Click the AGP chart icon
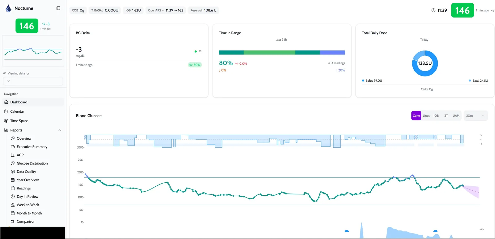Screen dimensions: 495x239 pos(13,155)
